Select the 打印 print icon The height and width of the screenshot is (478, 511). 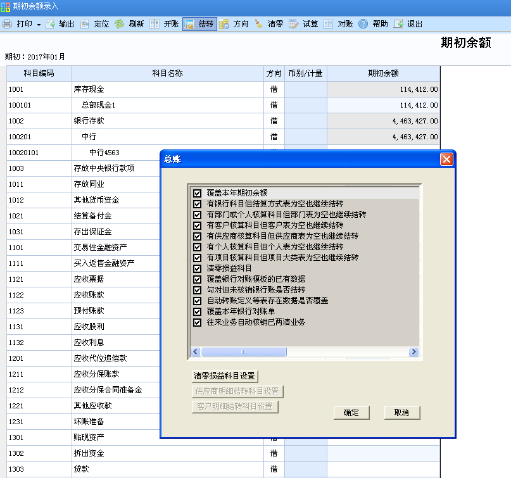point(9,23)
